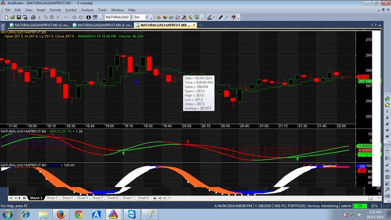Screen dimensions: 391x220
Task: Select the dashed line drawing tool
Action: [227, 17]
